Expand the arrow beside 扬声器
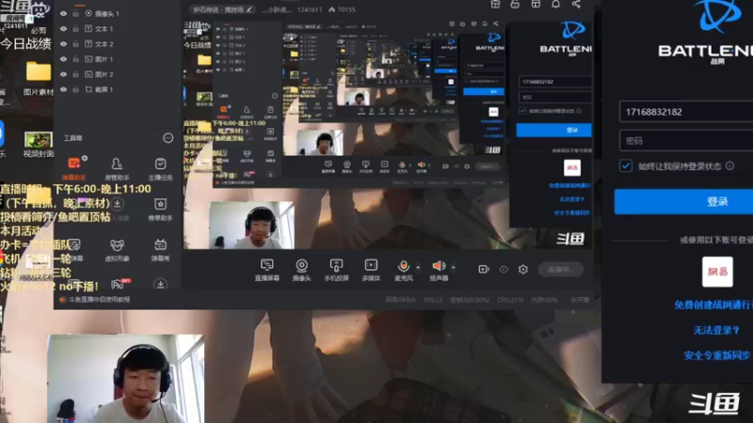 point(453,267)
